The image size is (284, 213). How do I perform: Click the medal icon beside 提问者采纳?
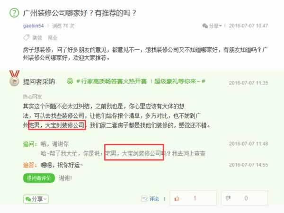coord(14,78)
